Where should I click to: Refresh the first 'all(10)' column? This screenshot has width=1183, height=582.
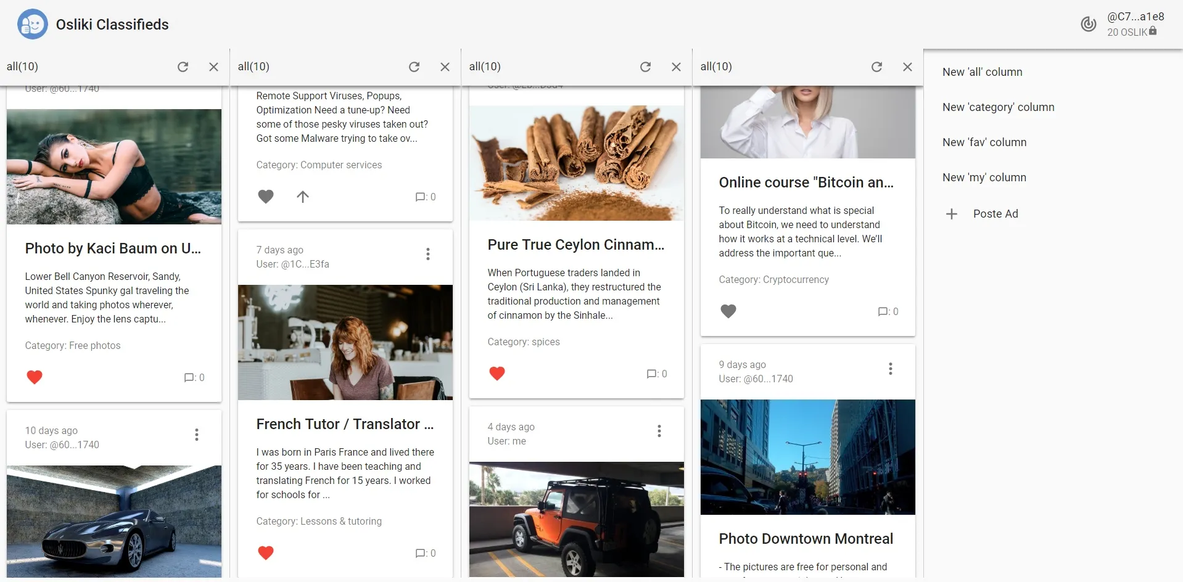pos(183,67)
